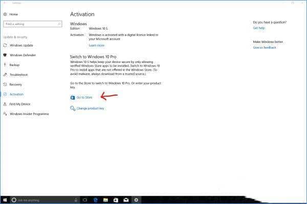Image resolution: width=307 pixels, height=204 pixels.
Task: Launch Microsoft Edge from taskbar
Action: click(96, 200)
